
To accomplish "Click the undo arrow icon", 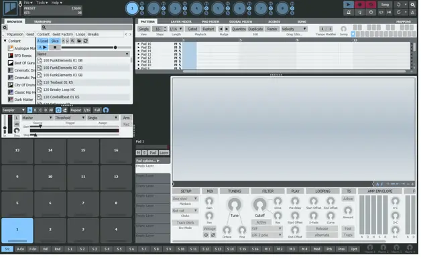I will pyautogui.click(x=398, y=5).
